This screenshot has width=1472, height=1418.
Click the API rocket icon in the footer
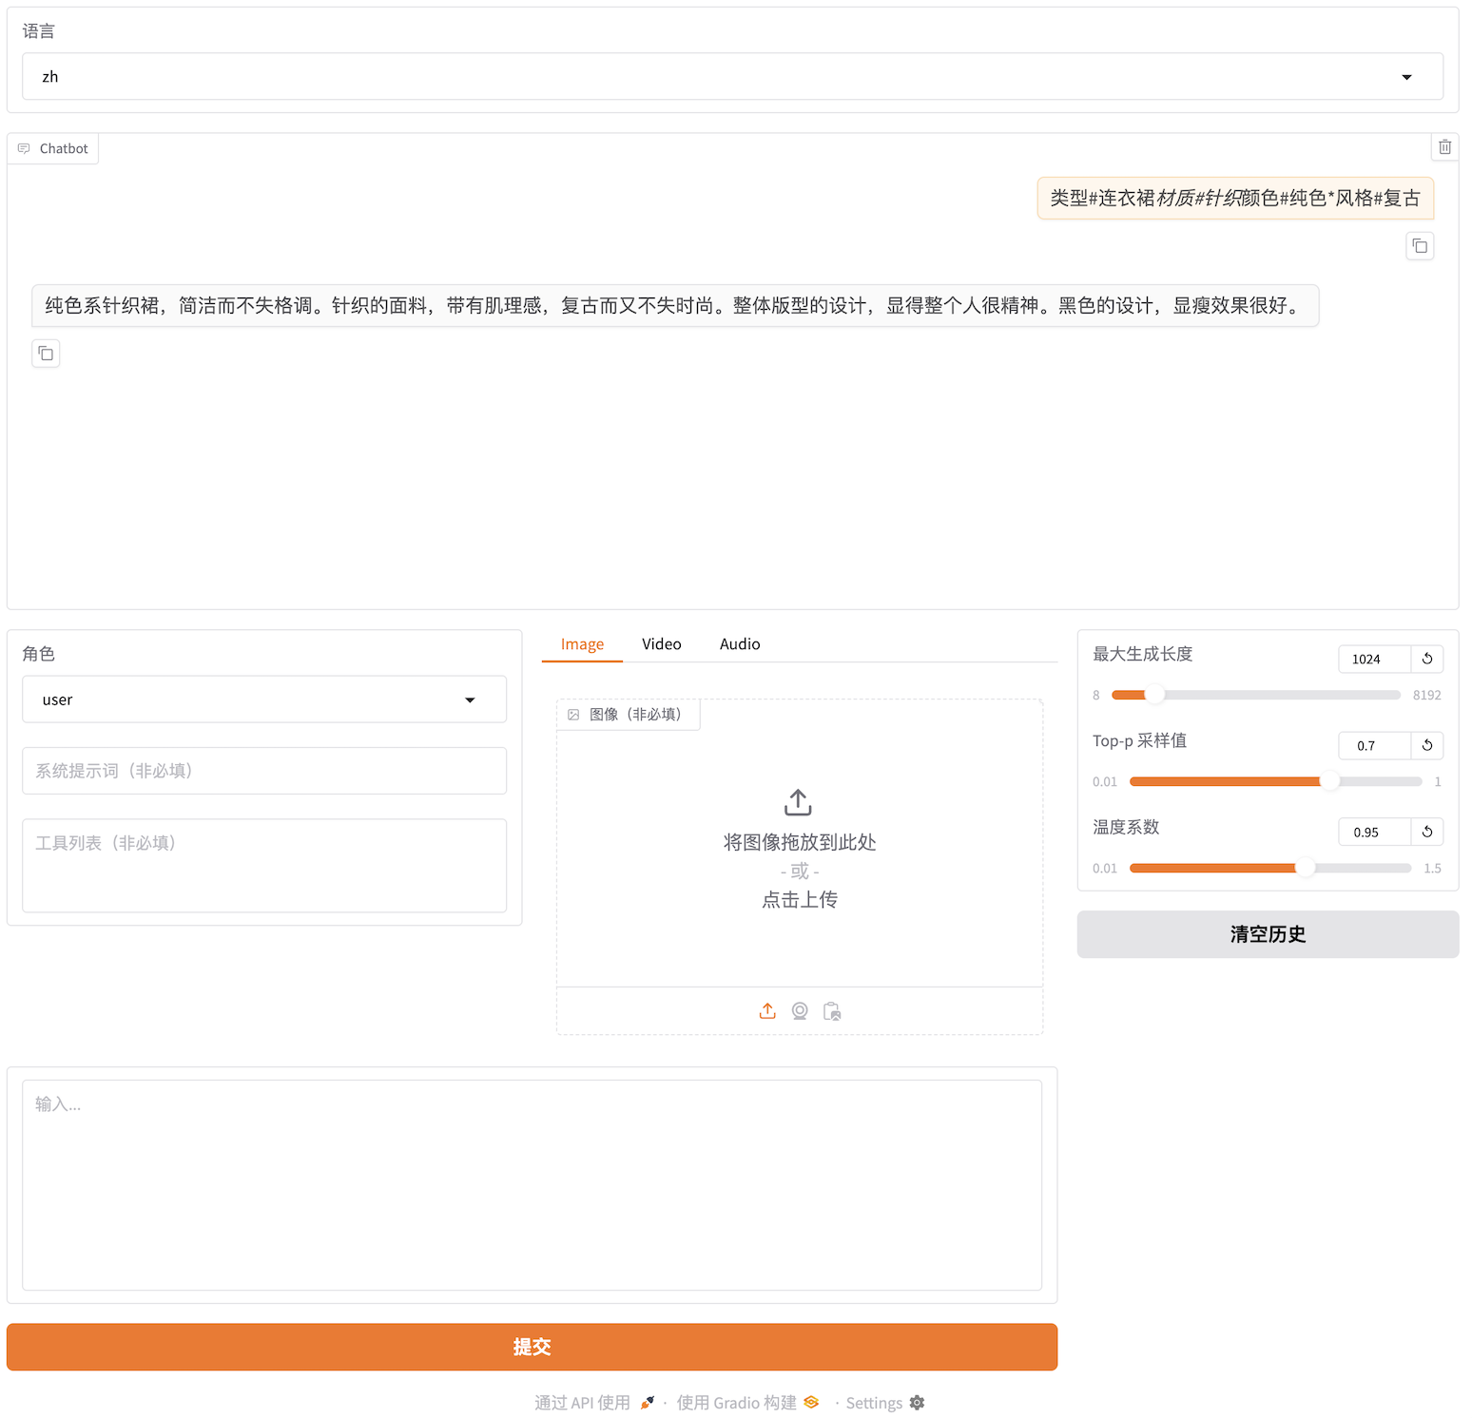pos(647,1403)
